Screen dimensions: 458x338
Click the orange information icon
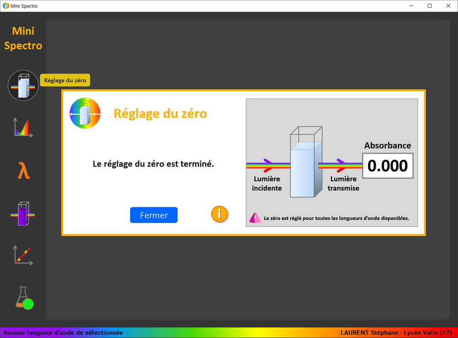pyautogui.click(x=219, y=214)
